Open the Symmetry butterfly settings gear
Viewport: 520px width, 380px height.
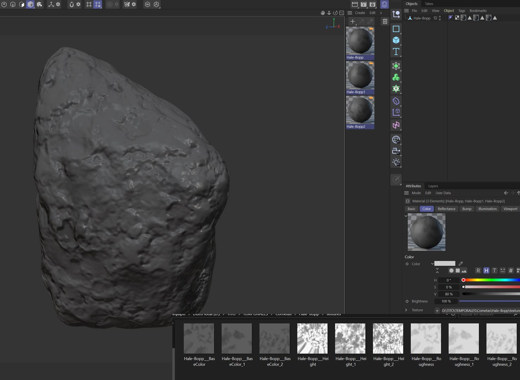pos(134,5)
